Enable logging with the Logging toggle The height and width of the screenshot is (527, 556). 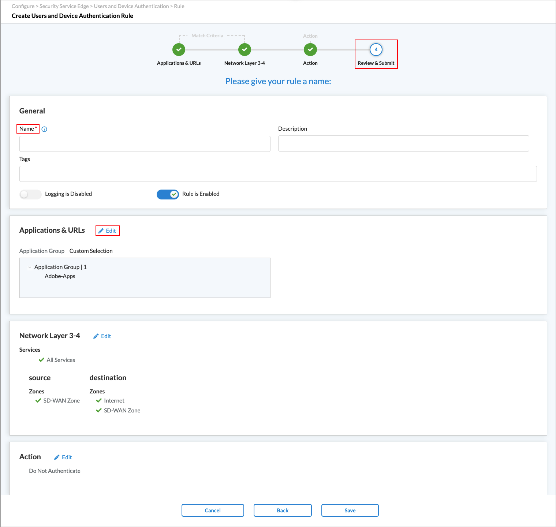pos(30,194)
